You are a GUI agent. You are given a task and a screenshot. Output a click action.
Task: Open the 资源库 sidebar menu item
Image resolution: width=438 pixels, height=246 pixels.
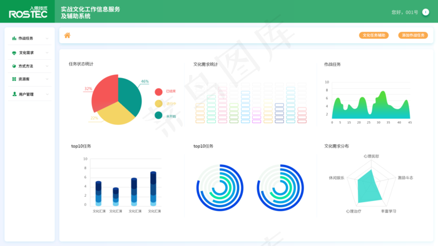coord(29,79)
